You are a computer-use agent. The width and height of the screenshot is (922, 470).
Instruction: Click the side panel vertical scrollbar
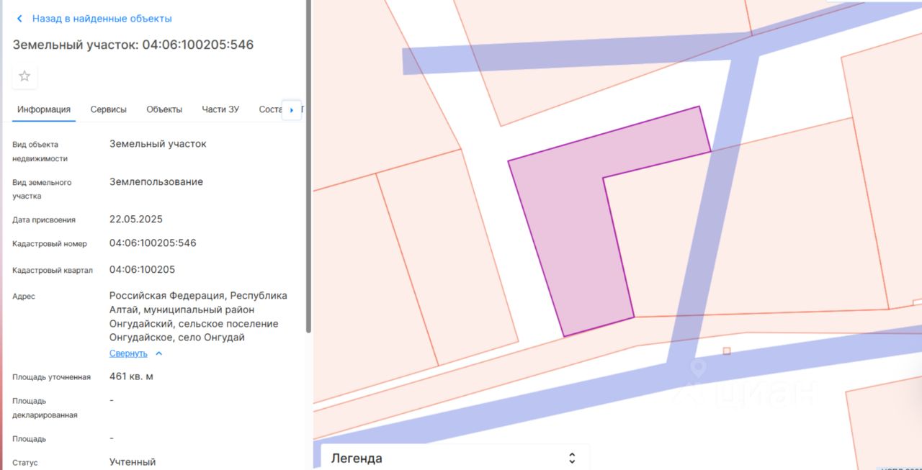(x=308, y=166)
